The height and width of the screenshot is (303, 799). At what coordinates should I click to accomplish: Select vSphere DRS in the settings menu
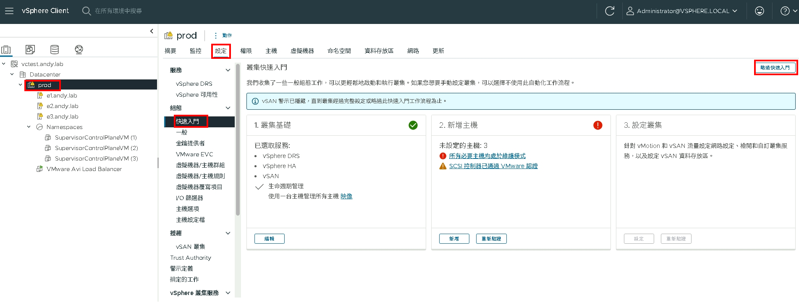(194, 84)
